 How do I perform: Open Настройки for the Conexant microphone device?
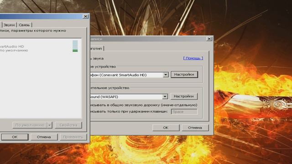[184, 74]
